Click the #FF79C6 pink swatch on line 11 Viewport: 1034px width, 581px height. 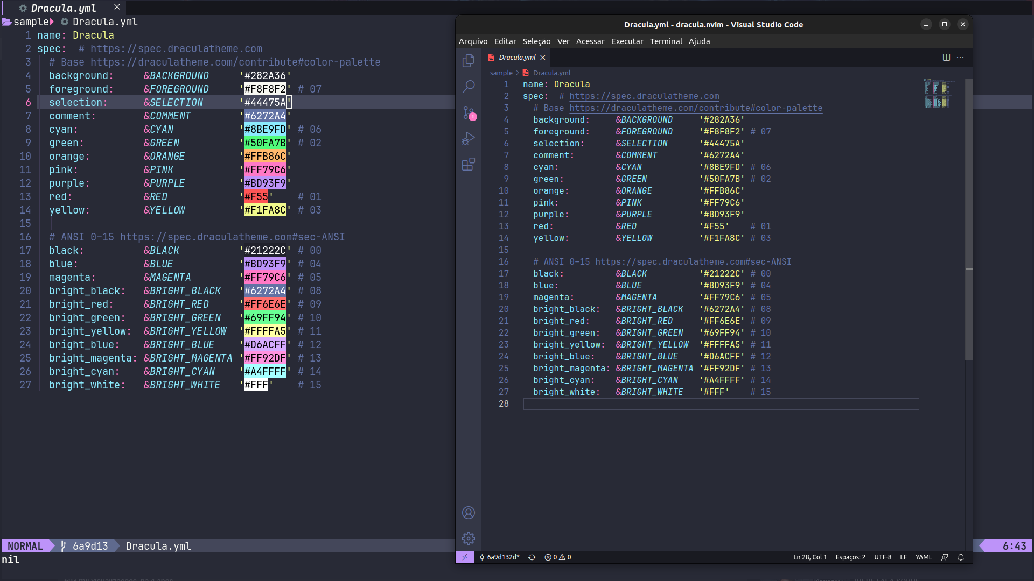[x=265, y=170]
